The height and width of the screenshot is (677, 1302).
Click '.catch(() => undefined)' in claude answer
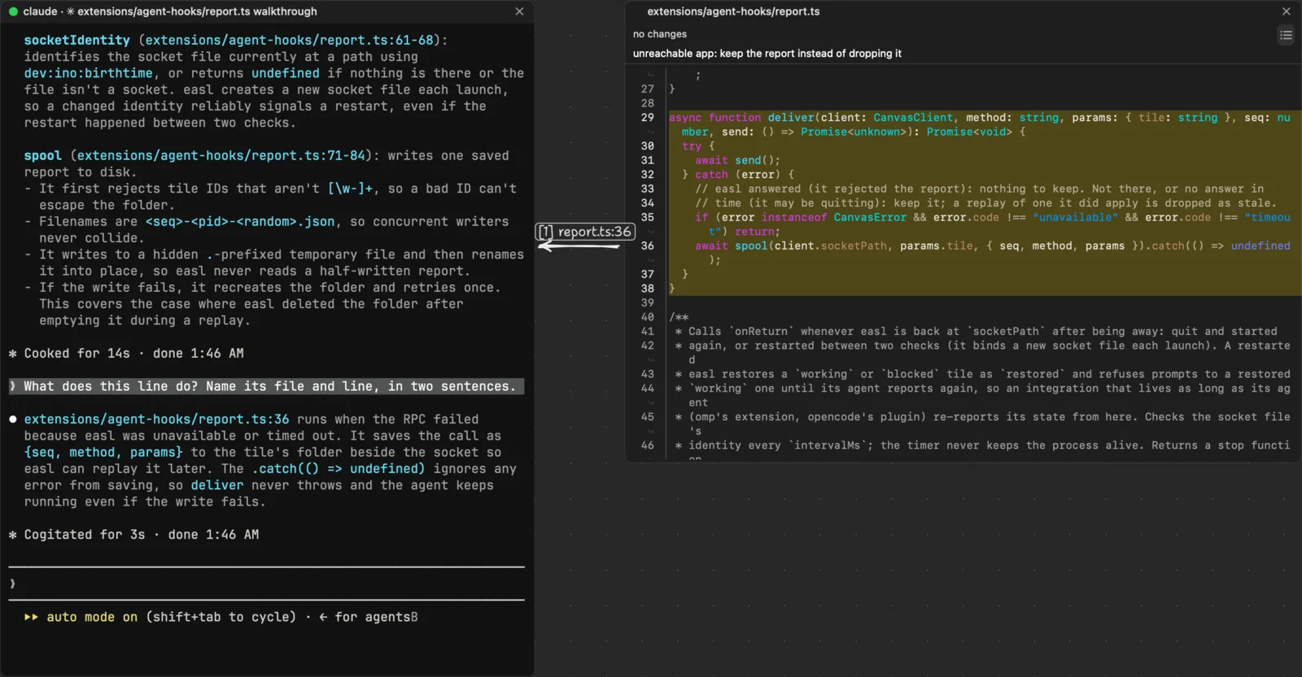[338, 468]
